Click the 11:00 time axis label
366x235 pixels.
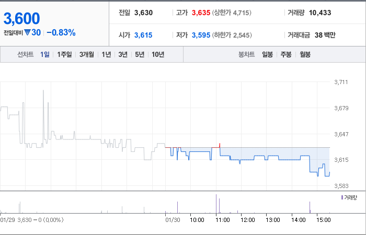coord(222,220)
